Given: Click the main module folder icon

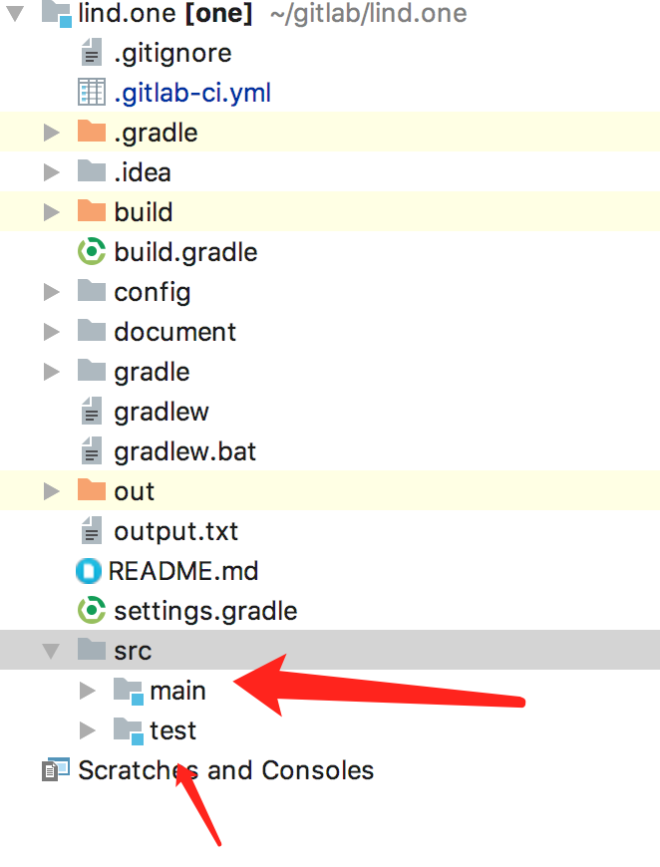Looking at the screenshot, I should coord(128,690).
